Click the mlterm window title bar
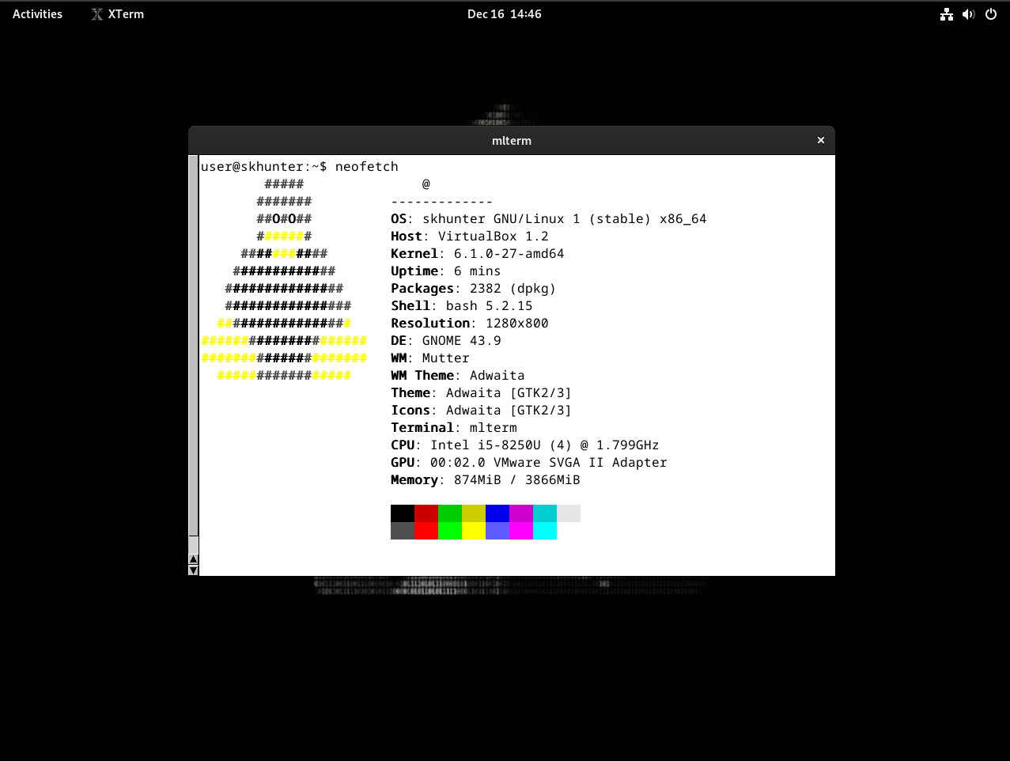1010x761 pixels. click(511, 140)
